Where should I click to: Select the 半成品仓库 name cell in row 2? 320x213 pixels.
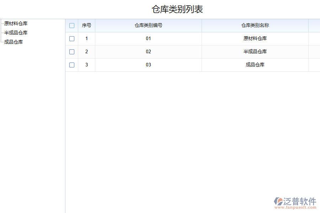255,51
